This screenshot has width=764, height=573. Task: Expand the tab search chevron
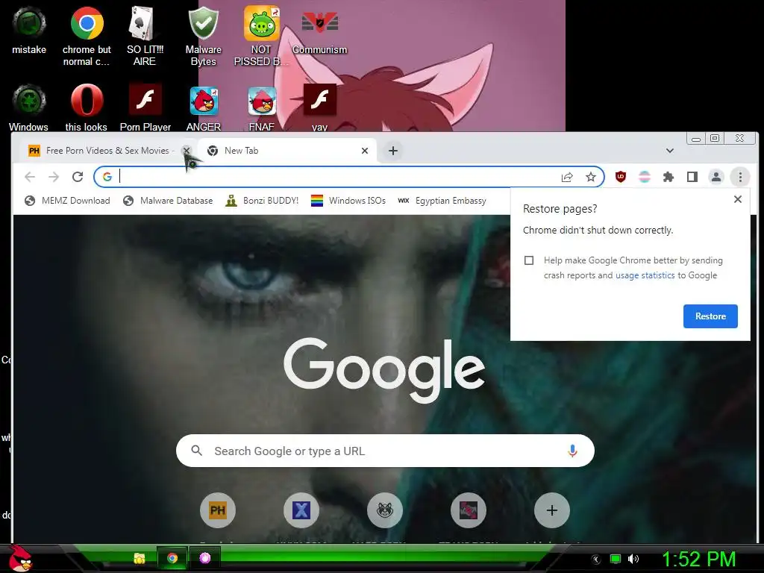(670, 151)
